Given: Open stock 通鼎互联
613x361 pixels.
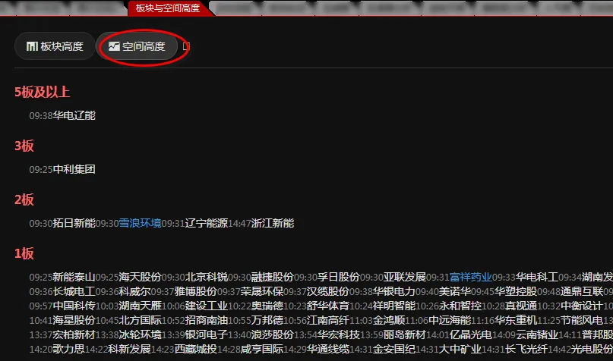Looking at the screenshot, I should (582, 291).
